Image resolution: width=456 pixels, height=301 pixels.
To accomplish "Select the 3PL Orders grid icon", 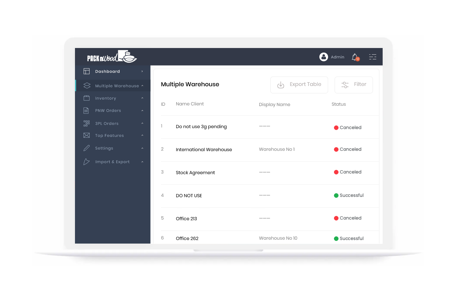I will [86, 123].
